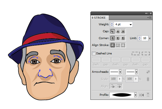Align stroke to center
Viewport: 162px width, 109px height.
pyautogui.click(x=113, y=45)
